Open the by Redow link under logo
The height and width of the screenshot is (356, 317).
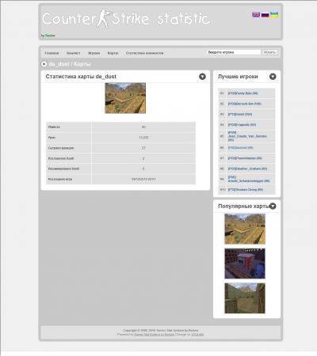48,36
